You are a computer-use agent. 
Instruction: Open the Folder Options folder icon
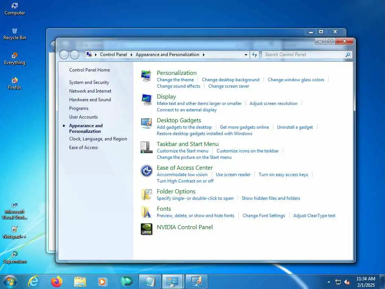[x=146, y=195]
